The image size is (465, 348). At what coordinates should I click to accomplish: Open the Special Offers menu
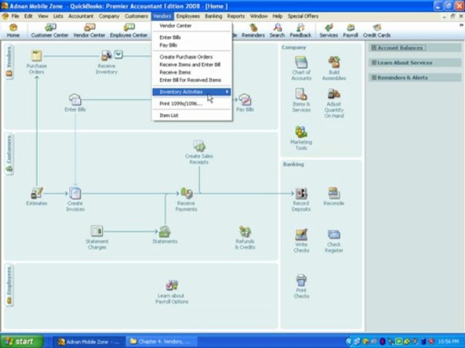(303, 16)
